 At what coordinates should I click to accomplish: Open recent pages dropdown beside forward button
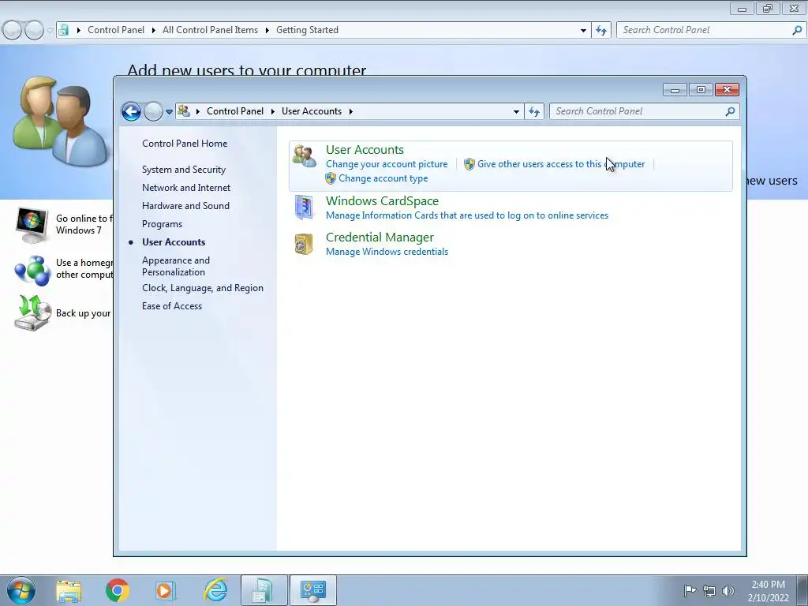pos(169,112)
